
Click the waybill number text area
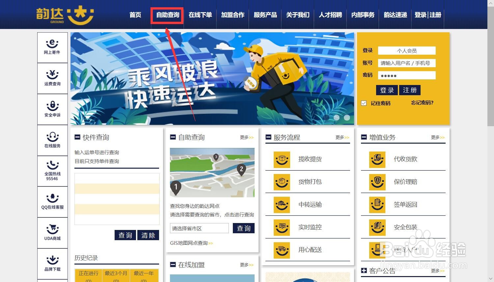117,199
